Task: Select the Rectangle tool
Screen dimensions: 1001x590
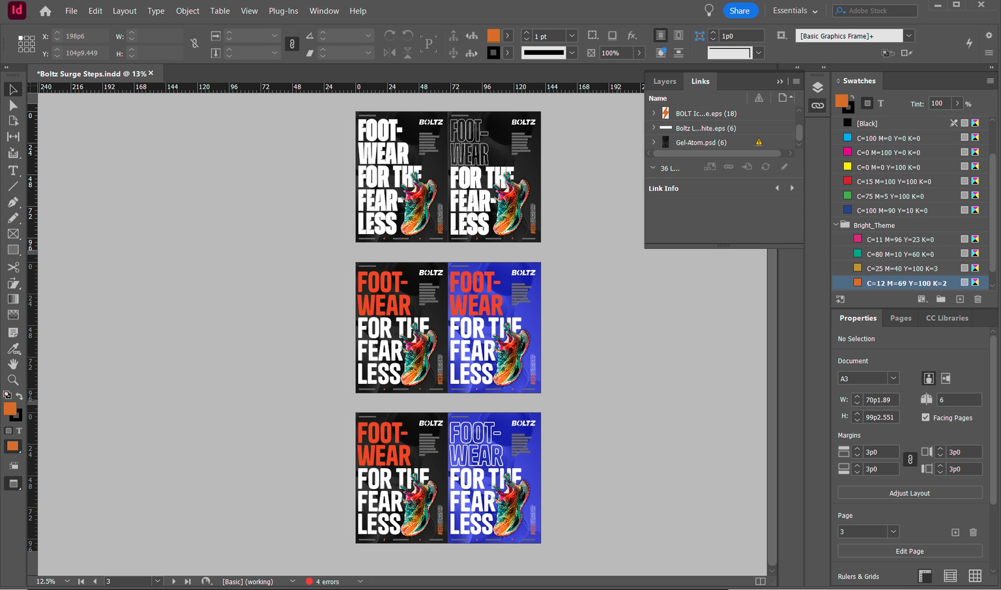Action: pos(13,250)
